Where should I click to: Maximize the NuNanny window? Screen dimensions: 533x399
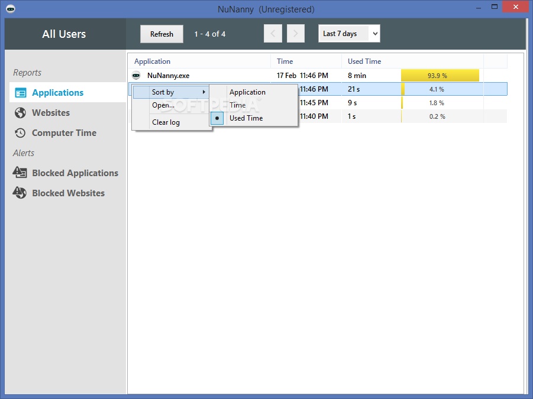tap(495, 7)
